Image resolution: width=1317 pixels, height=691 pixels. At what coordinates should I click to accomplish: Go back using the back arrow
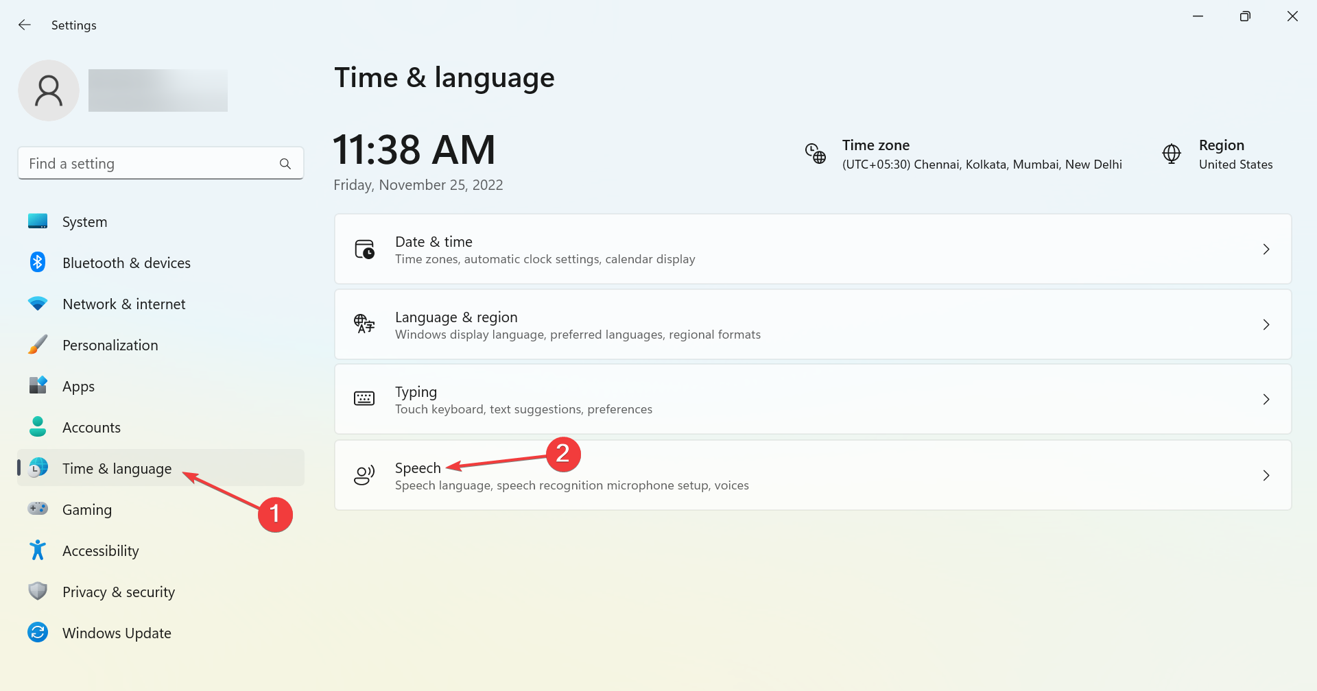click(x=25, y=25)
